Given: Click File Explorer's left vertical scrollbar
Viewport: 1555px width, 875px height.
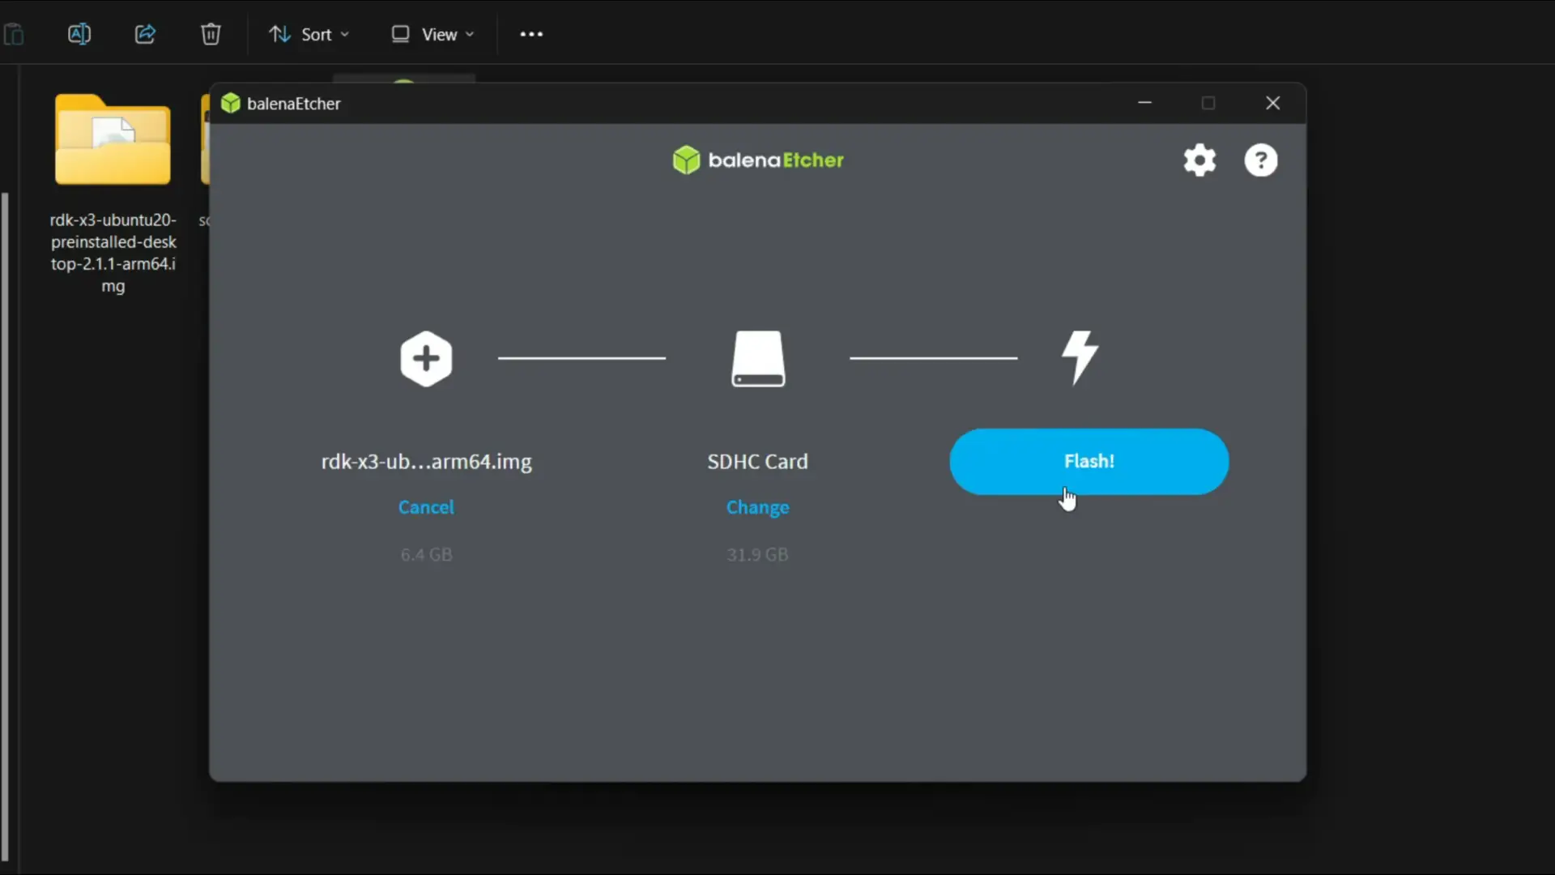Looking at the screenshot, I should tap(5, 527).
